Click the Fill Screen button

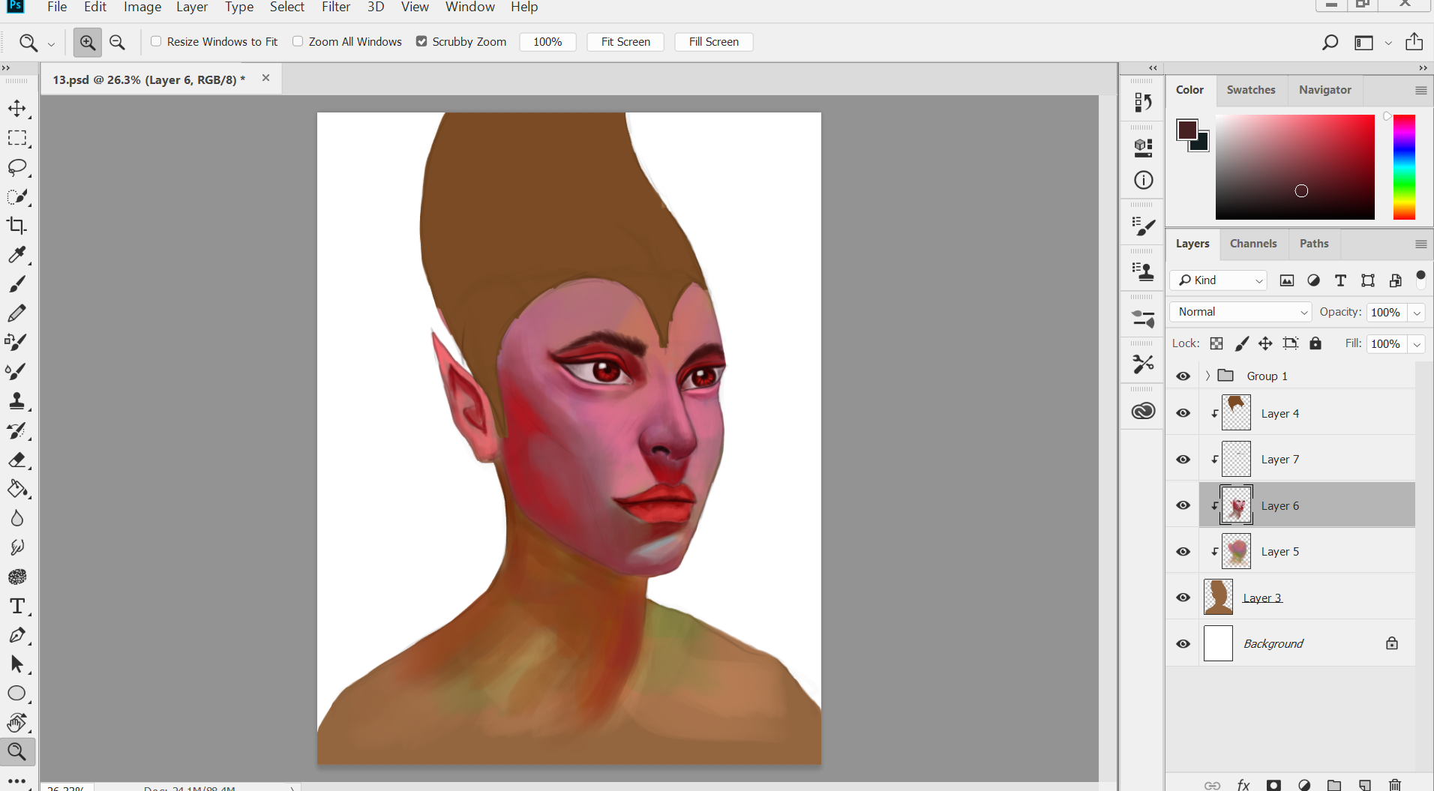pos(714,42)
